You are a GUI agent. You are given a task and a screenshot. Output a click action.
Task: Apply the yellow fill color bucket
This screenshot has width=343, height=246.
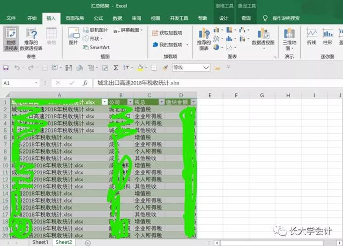click(140, 68)
